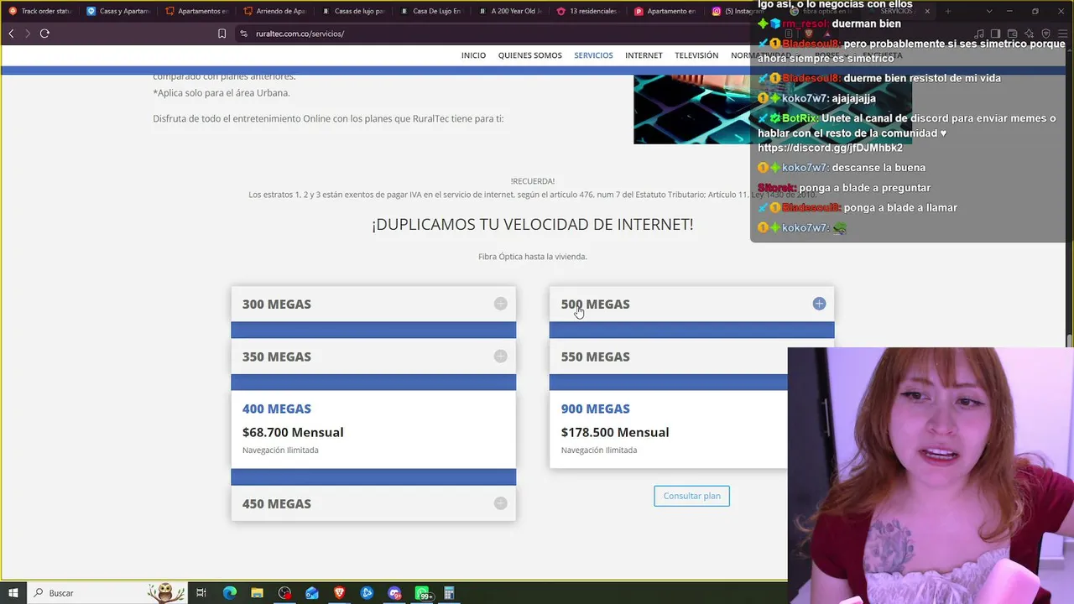The width and height of the screenshot is (1074, 604).
Task: Launch Microsoft Edge from the taskbar
Action: point(230,593)
